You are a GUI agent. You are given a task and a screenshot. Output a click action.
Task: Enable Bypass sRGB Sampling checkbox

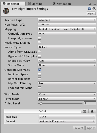(39, 56)
